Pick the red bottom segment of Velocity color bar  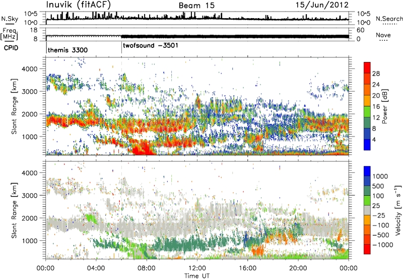click(367, 249)
